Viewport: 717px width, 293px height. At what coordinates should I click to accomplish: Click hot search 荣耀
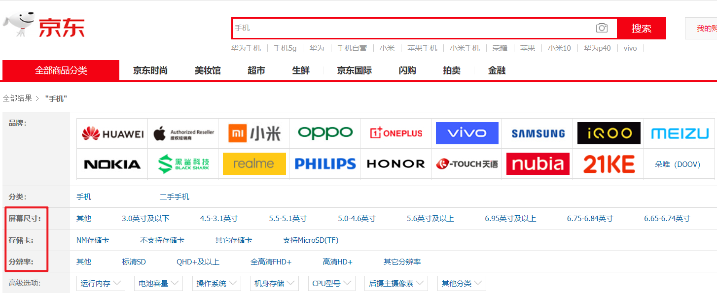[x=500, y=48]
